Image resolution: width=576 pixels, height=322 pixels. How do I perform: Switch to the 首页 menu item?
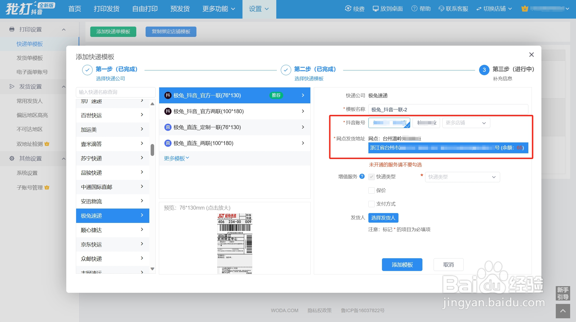[74, 9]
